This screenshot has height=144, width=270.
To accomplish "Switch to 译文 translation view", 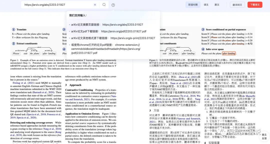I will 206,5.
